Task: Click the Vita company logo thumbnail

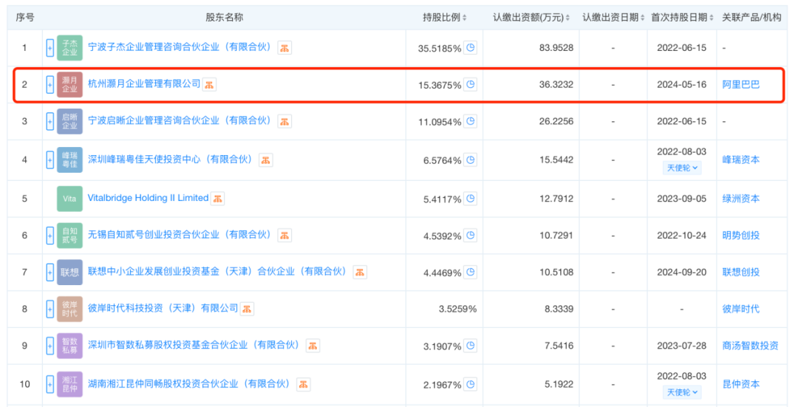Action: click(69, 199)
